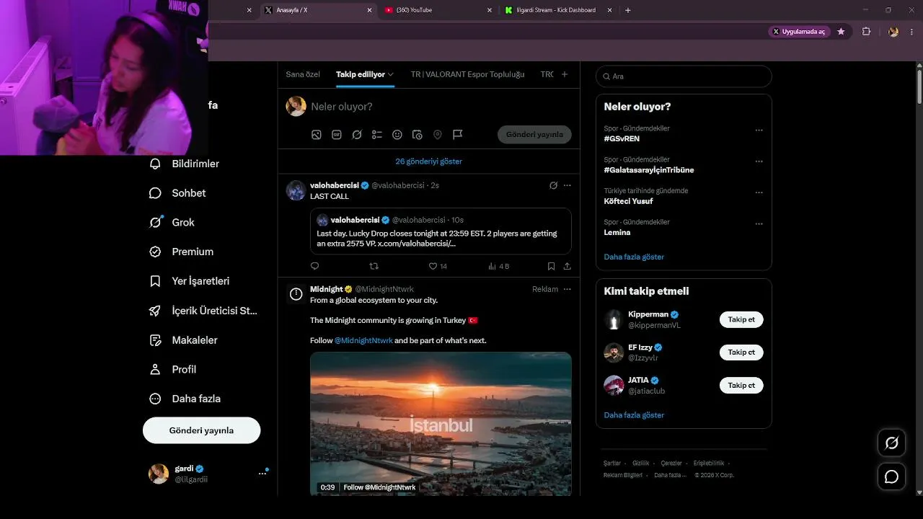Open Chrome profile avatar in toolbar
This screenshot has width=923, height=519.
click(893, 32)
